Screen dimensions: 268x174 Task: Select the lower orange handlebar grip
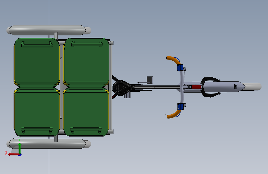(173, 114)
